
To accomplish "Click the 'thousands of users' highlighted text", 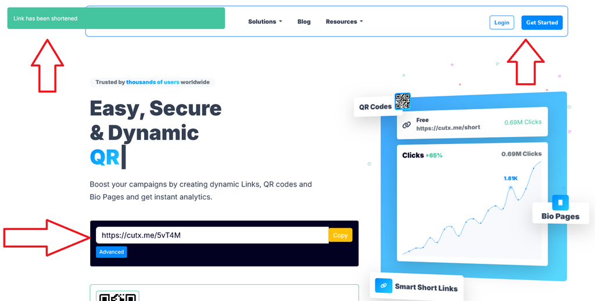I will 152,83.
